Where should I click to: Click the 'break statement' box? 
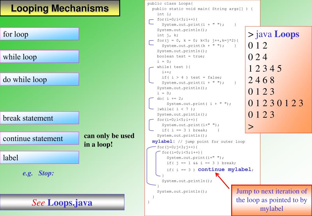pyautogui.click(x=39, y=118)
